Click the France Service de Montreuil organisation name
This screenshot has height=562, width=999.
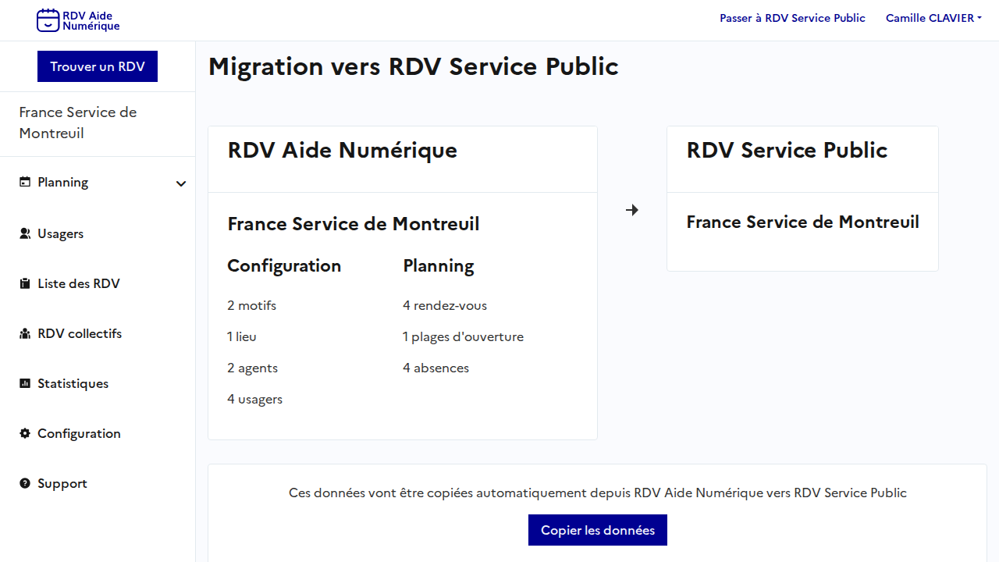point(78,123)
